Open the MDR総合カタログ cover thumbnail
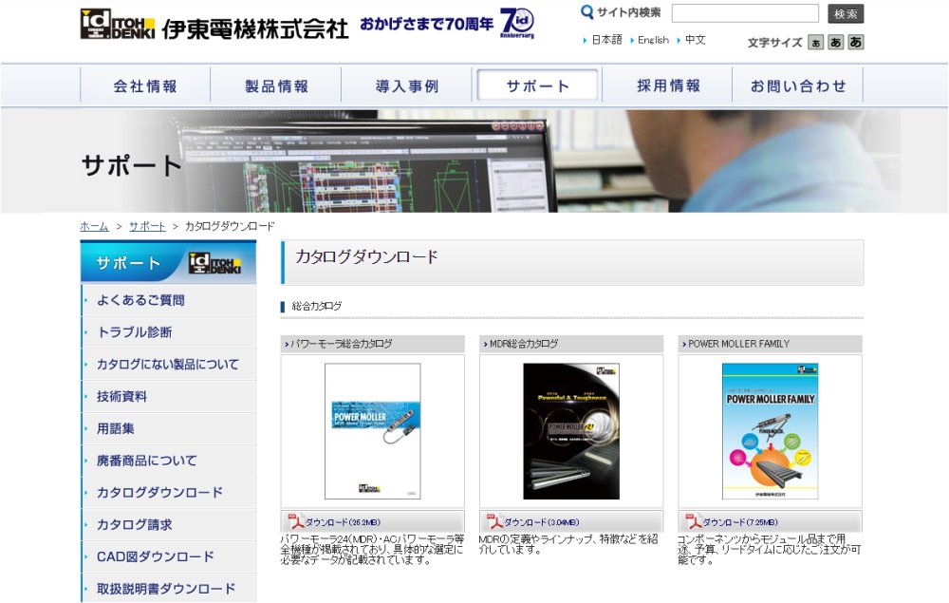 pyautogui.click(x=571, y=431)
